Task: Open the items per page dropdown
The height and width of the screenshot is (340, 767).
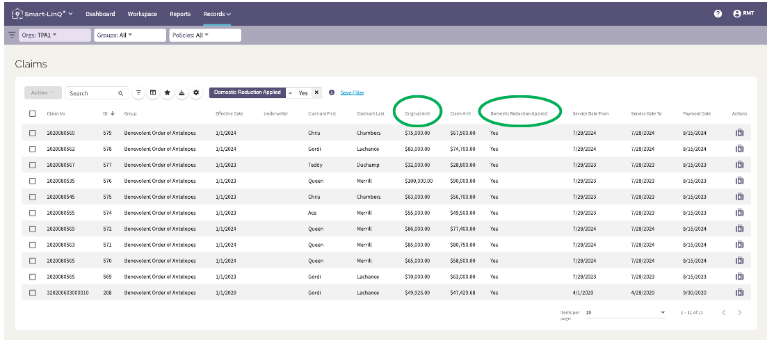Action: pyautogui.click(x=626, y=312)
